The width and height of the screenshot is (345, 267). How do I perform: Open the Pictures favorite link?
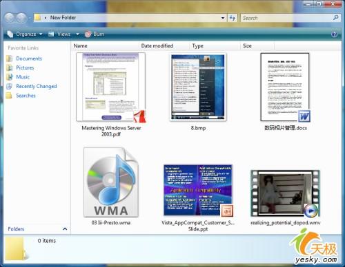(x=25, y=67)
